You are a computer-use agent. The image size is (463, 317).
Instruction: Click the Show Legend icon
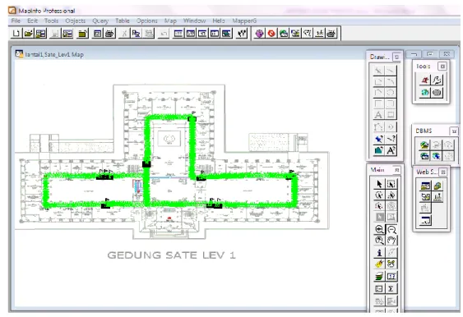(379, 289)
